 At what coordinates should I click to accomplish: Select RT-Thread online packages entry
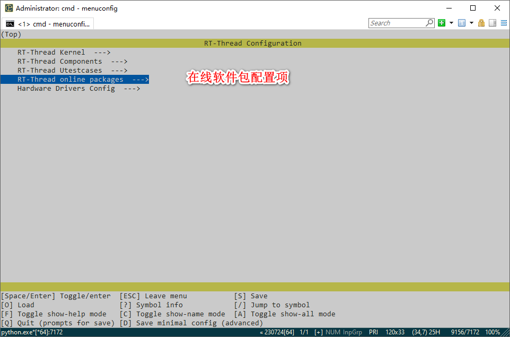[75, 80]
